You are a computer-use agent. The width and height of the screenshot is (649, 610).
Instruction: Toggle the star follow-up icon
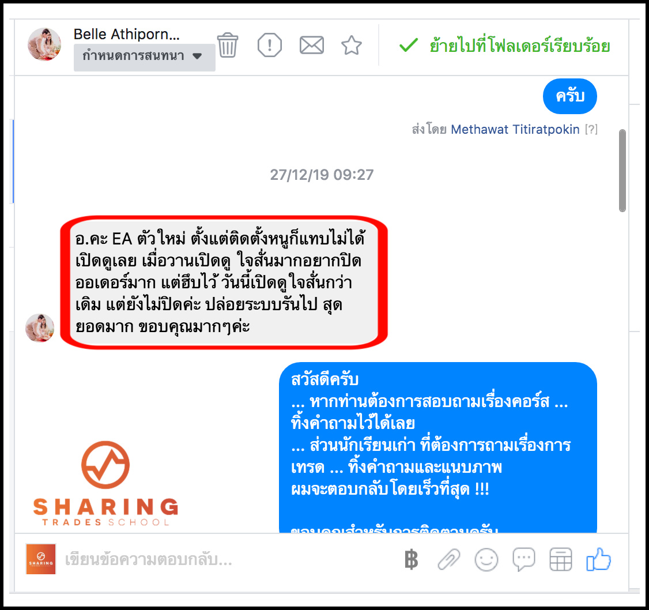click(x=352, y=45)
